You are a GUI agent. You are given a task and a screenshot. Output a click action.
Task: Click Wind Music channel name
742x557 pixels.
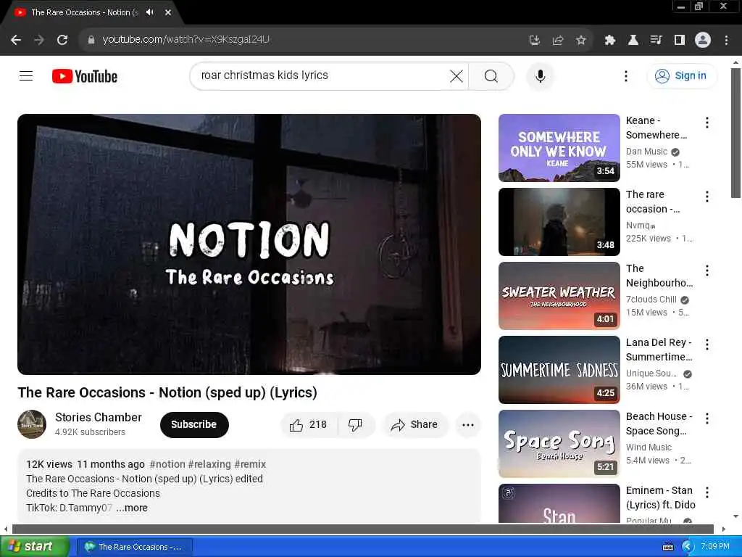[x=649, y=447]
